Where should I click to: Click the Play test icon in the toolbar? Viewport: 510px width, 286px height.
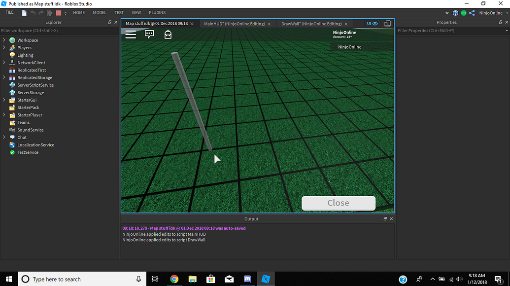coord(50,13)
